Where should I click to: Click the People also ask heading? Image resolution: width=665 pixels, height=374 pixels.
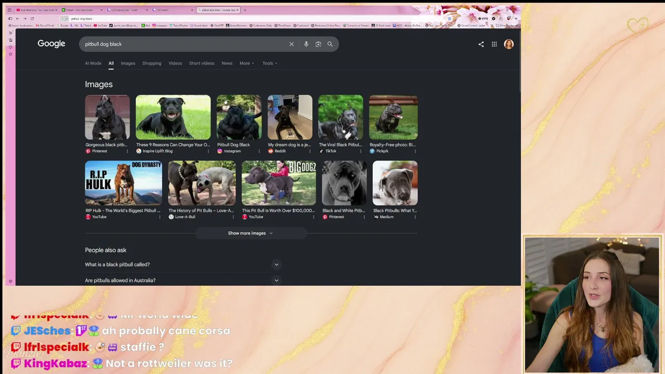105,250
